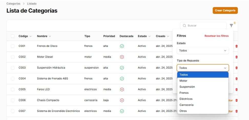Click the carroceria type cell

(x=91, y=100)
